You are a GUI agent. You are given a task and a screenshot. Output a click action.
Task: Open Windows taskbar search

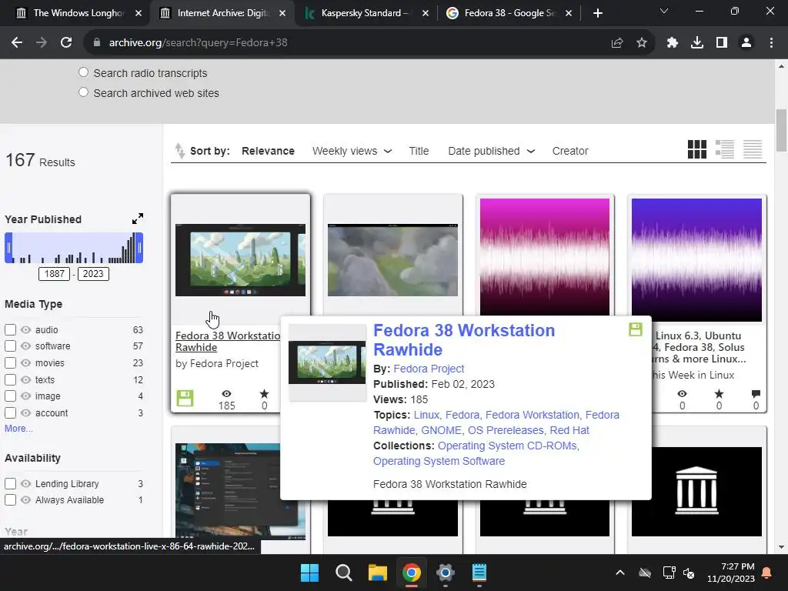[x=344, y=573]
